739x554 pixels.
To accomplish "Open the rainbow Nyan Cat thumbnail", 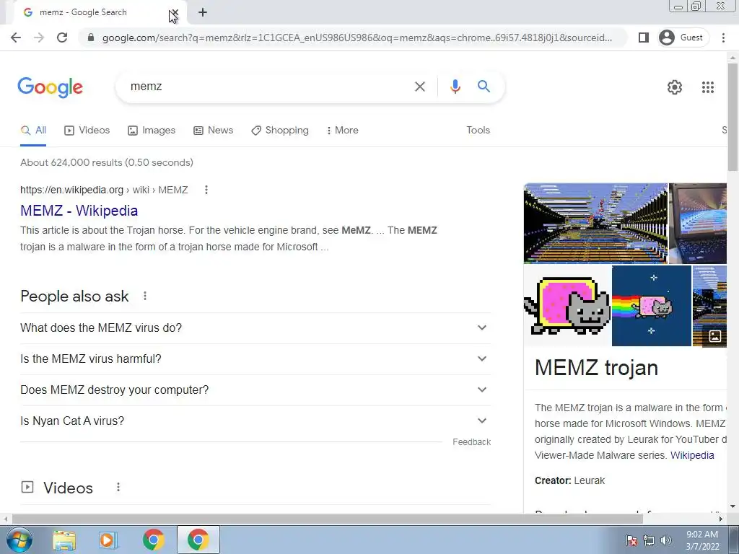I will (652, 306).
